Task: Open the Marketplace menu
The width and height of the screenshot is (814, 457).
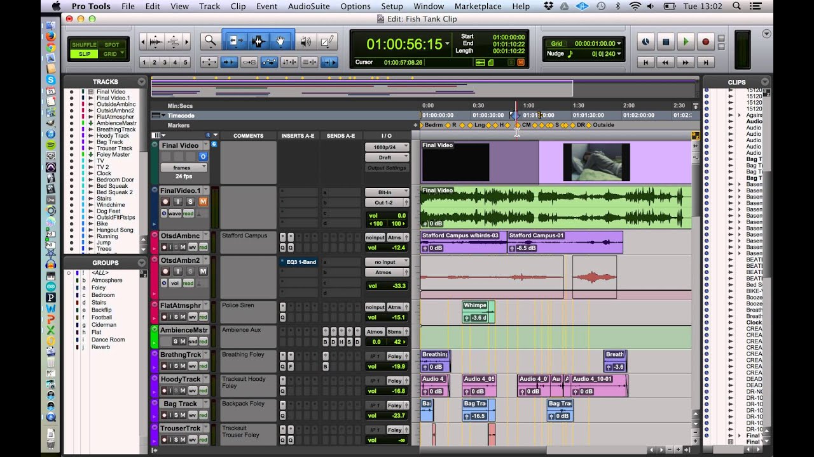Action: [478, 6]
